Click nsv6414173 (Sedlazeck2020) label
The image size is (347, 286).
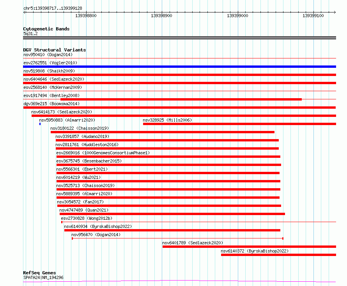click(62, 112)
